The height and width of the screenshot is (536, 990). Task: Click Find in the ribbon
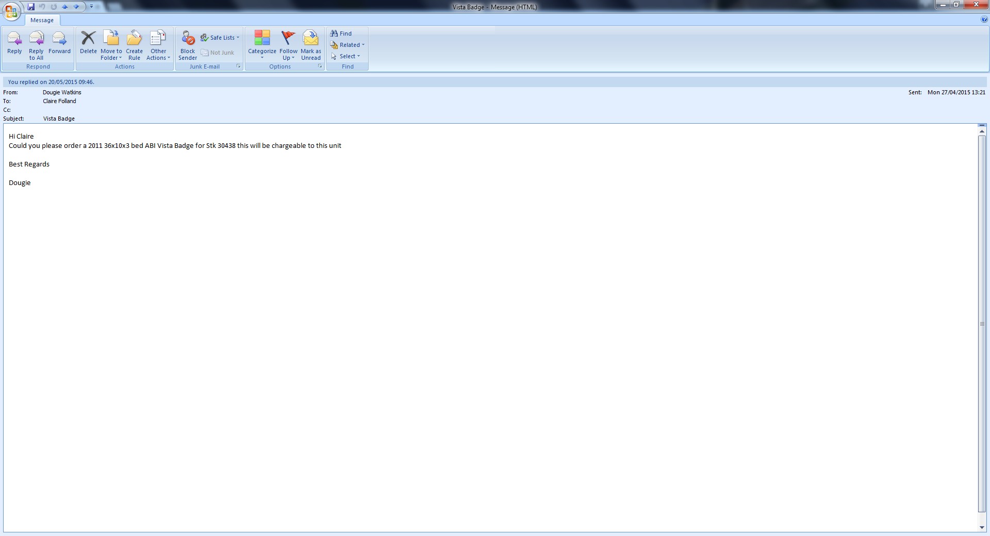pos(341,33)
